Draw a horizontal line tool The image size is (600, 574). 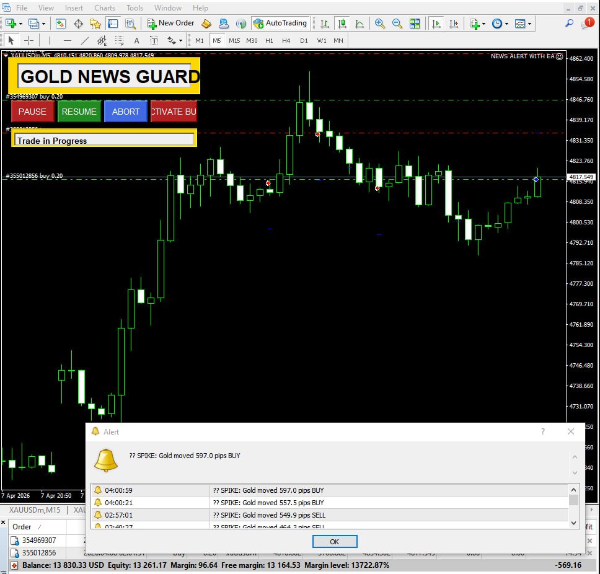(68, 40)
